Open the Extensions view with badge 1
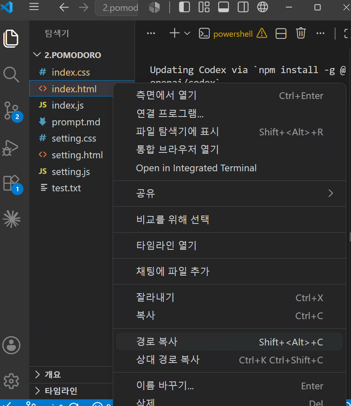The image size is (351, 406). (x=13, y=184)
